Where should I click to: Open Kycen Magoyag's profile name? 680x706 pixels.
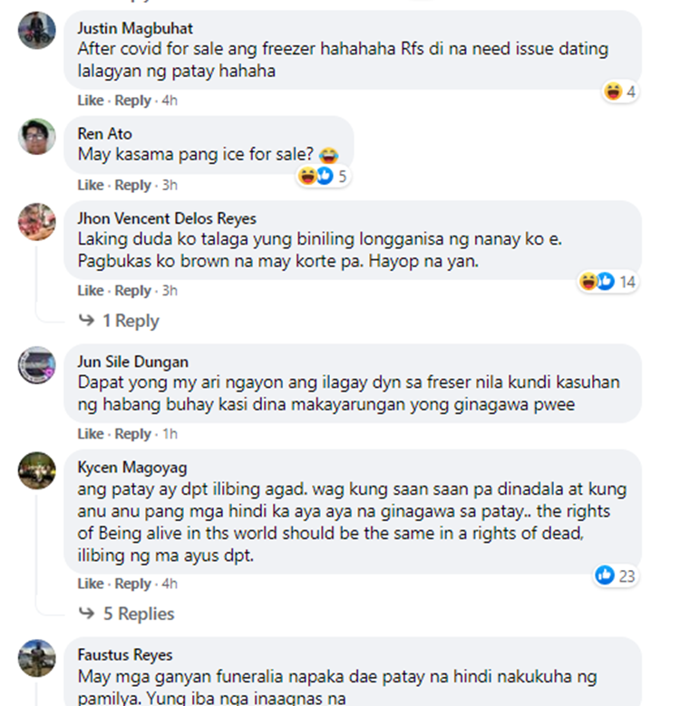pos(132,468)
